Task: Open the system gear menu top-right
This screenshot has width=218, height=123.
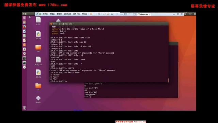Action: click(x=195, y=14)
